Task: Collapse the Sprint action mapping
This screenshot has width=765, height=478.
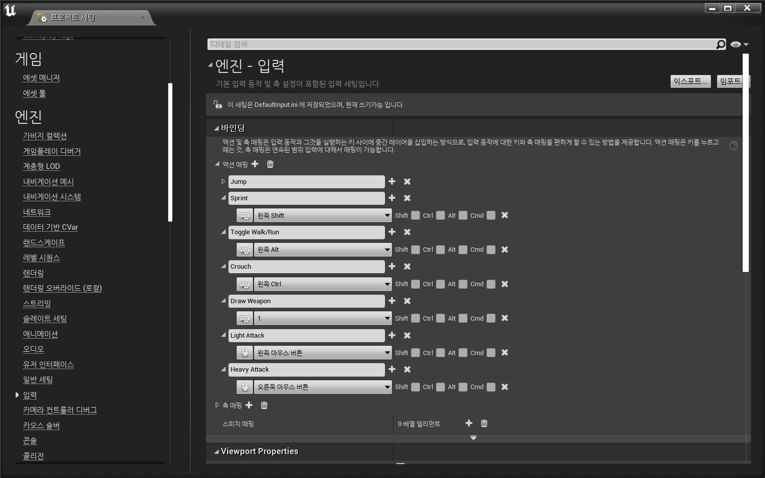Action: tap(223, 198)
